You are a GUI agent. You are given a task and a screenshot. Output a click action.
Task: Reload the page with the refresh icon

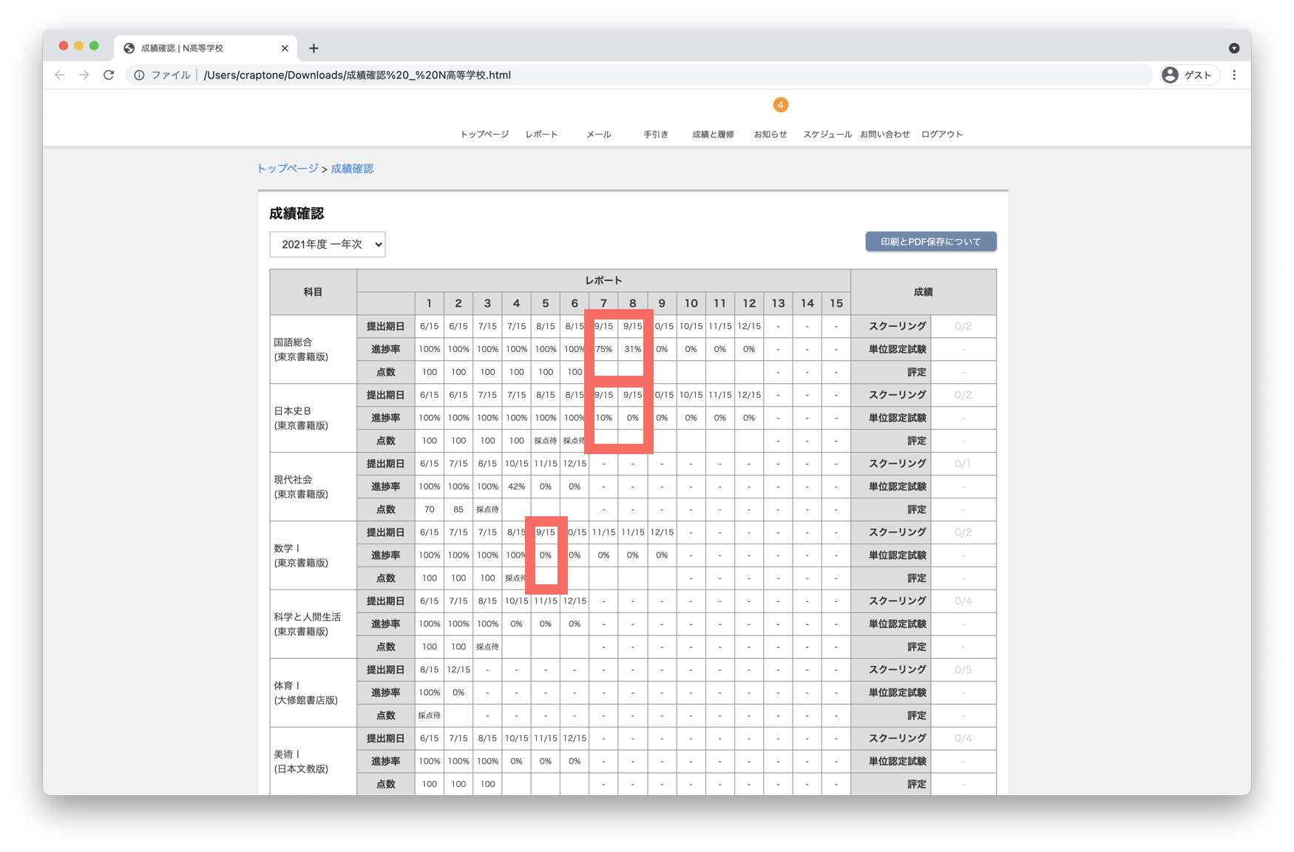(109, 75)
